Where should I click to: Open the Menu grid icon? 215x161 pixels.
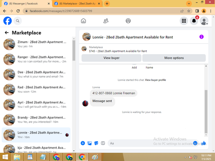pyautogui.click(x=184, y=21)
